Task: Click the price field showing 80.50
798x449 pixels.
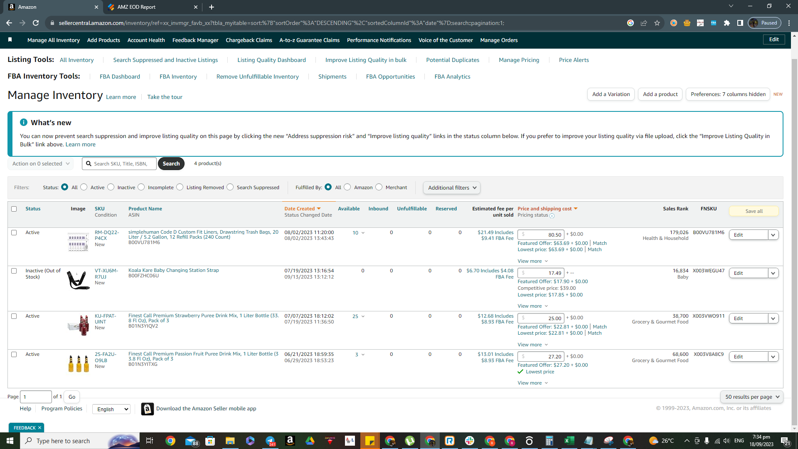Action: click(541, 234)
